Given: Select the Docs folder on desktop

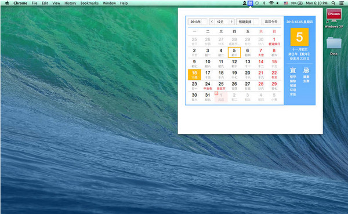Looking at the screenshot, I should tap(334, 46).
